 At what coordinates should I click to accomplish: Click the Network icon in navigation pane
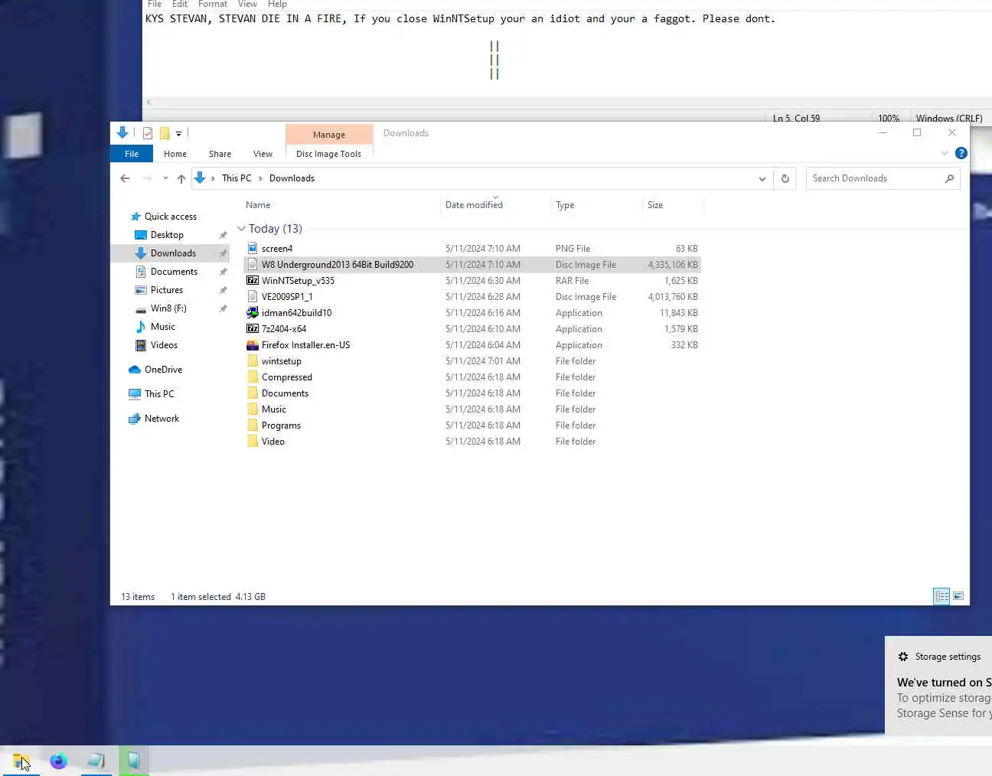tap(135, 419)
